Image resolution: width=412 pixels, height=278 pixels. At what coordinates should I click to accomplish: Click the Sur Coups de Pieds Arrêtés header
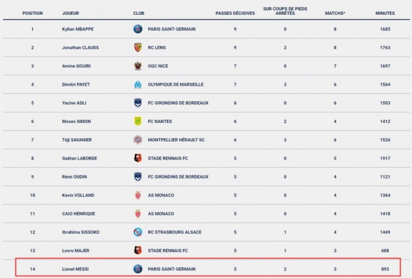285,11
